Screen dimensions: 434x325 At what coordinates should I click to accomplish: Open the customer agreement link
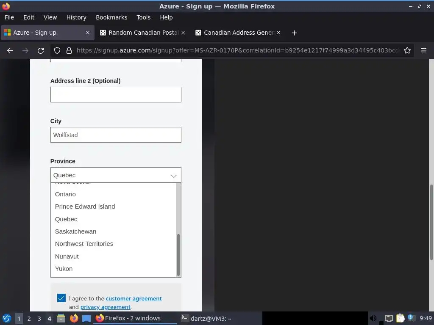pos(134,298)
